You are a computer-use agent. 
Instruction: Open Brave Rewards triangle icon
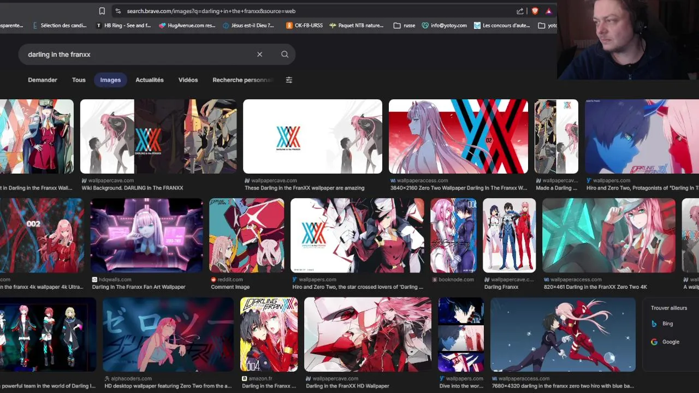tap(548, 11)
